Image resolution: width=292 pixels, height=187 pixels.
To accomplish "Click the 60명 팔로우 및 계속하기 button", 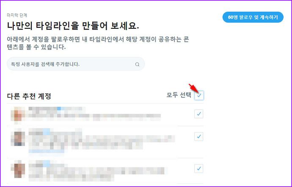I will [x=253, y=17].
